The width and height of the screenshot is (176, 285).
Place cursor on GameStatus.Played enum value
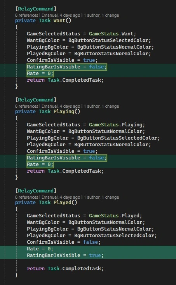(115, 215)
